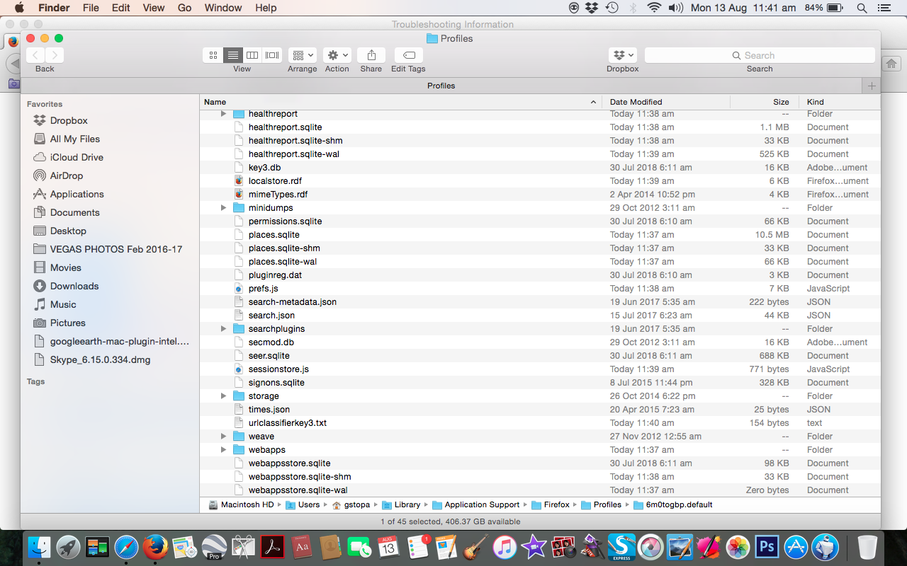Expand the searchplugins folder
The height and width of the screenshot is (566, 907).
tap(223, 329)
